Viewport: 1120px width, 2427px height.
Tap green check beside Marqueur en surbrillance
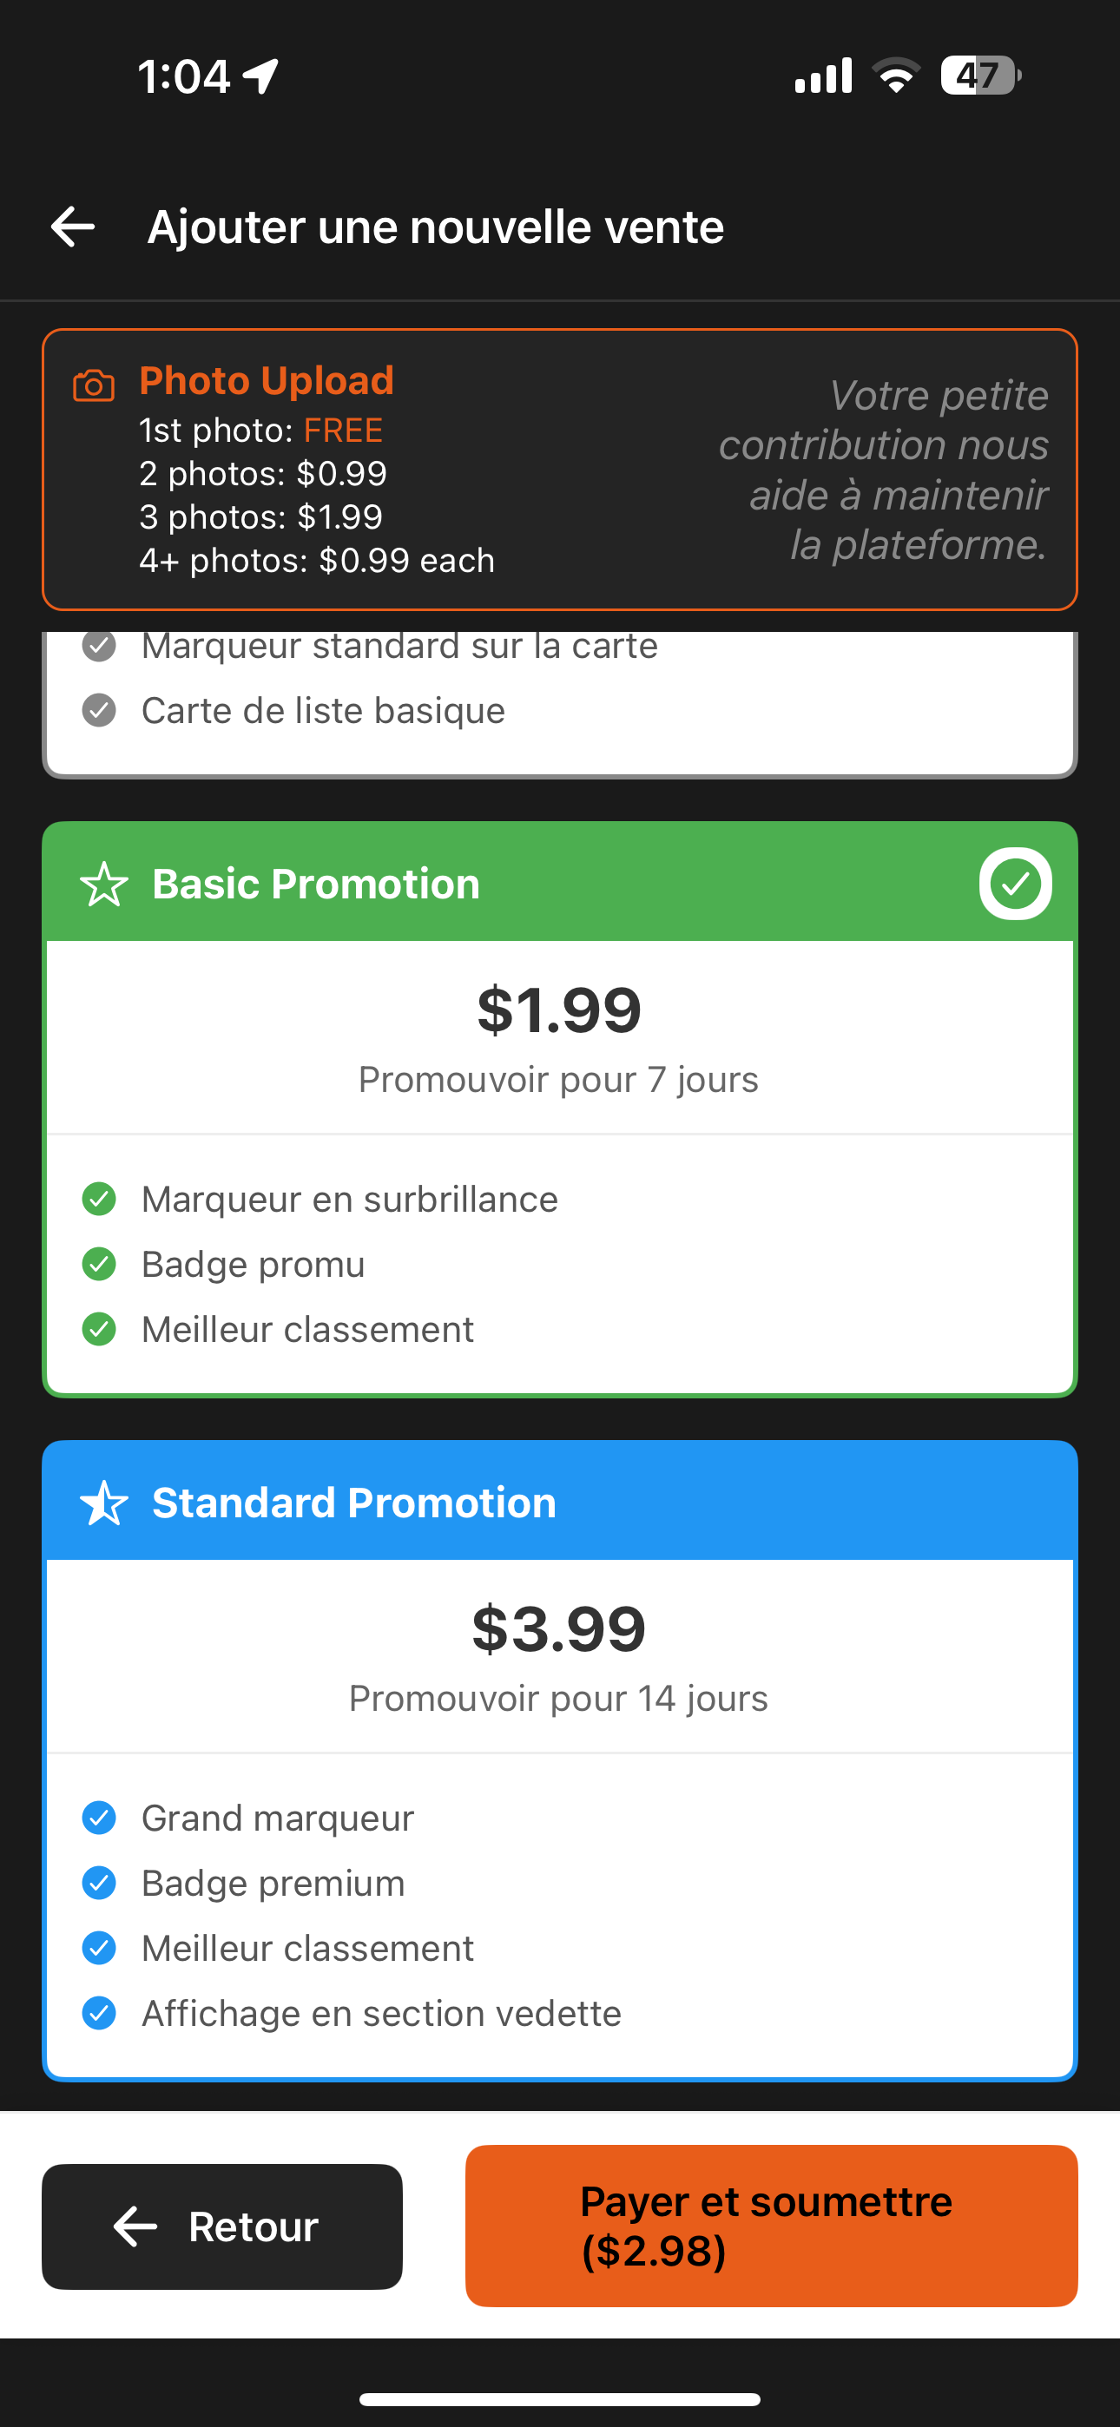click(99, 1200)
